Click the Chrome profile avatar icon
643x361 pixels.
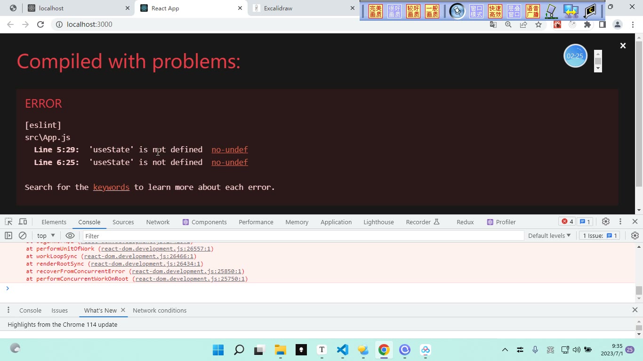[618, 24]
